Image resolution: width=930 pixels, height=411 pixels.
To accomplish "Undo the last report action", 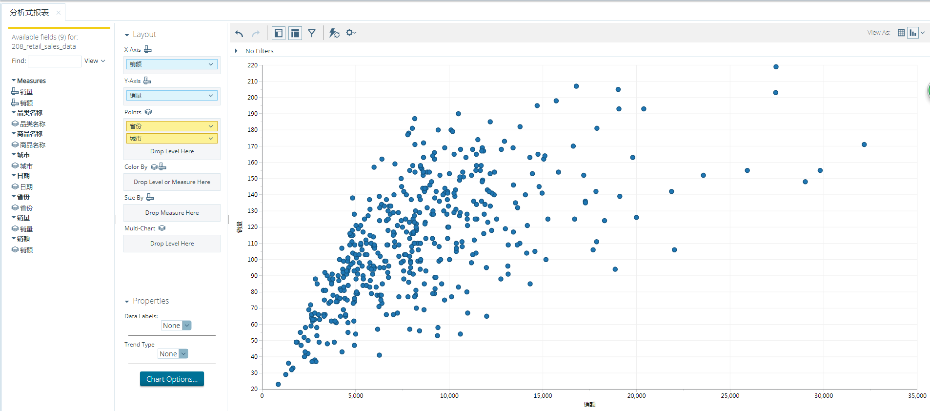I will [x=239, y=33].
